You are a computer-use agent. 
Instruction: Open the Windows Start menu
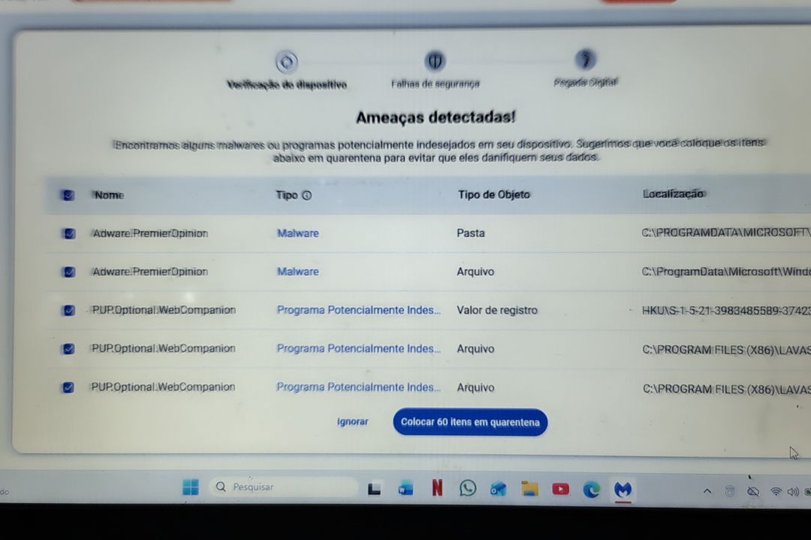[x=190, y=487]
